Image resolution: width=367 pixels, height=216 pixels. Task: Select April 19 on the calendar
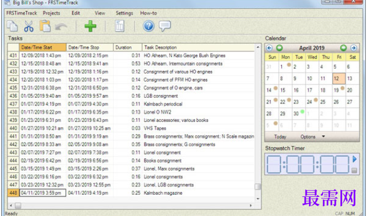pos(339,90)
